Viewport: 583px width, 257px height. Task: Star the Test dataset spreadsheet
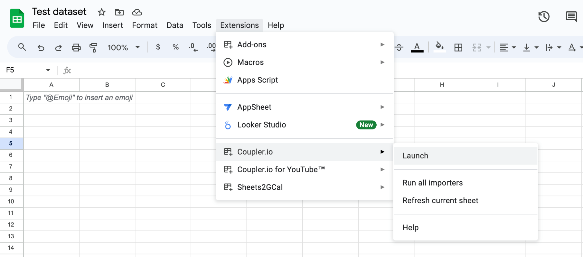pyautogui.click(x=101, y=12)
